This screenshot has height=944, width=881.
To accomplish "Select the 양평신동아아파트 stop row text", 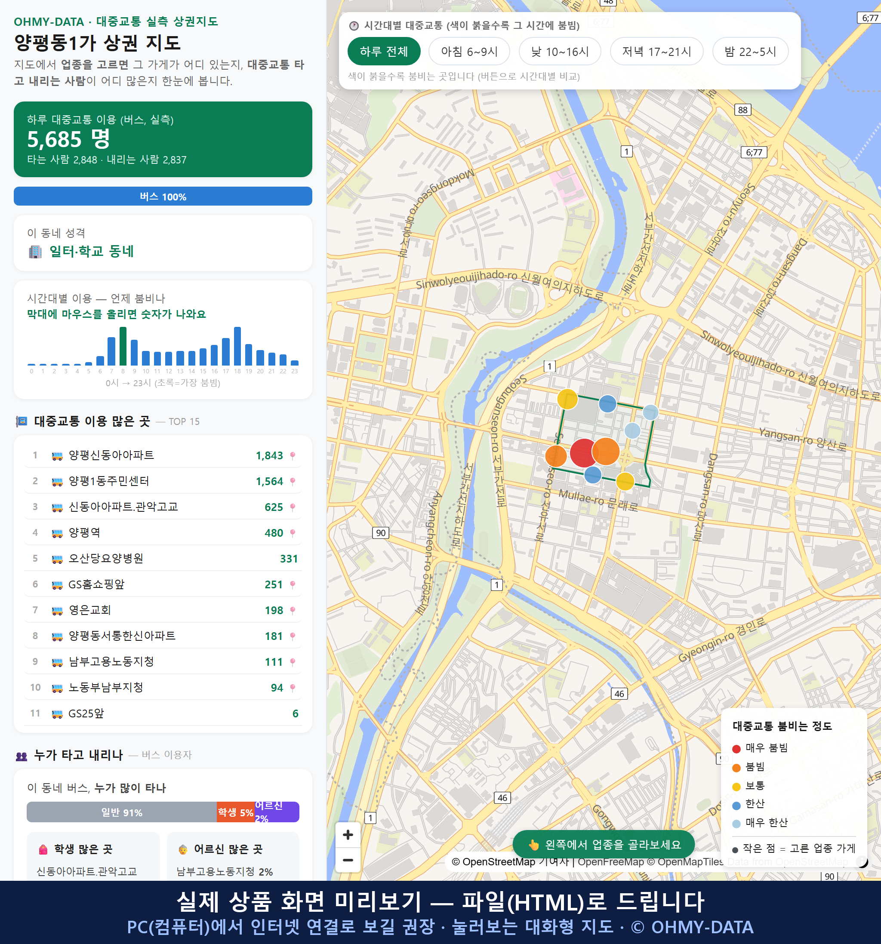I will (111, 455).
